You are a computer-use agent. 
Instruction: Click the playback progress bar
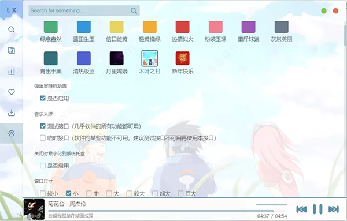pos(167,211)
